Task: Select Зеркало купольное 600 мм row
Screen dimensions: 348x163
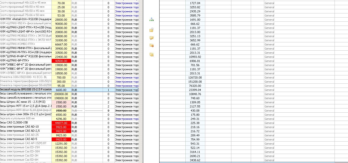Action: tap(69, 119)
